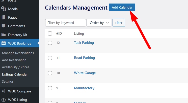
Task: Focus the Filter by keyword field
Action: pos(66,23)
